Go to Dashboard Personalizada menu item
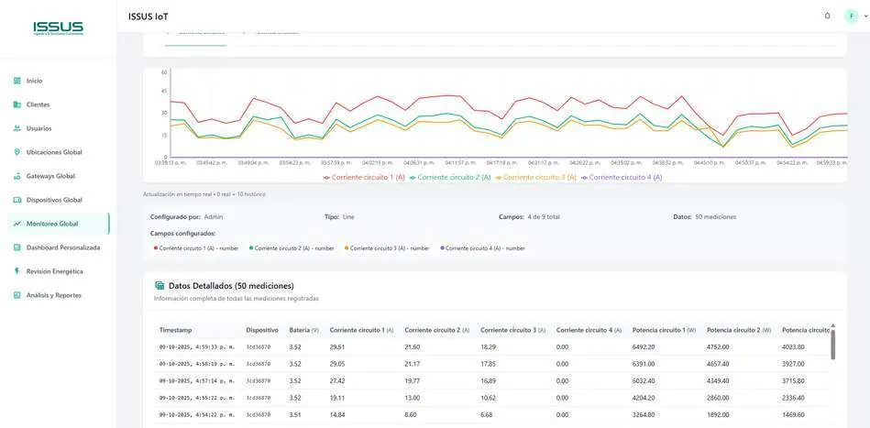Image resolution: width=870 pixels, height=428 pixels. click(x=59, y=247)
